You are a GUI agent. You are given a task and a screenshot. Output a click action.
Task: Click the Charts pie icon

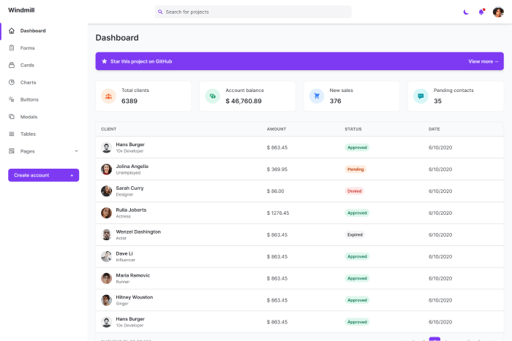pos(12,83)
